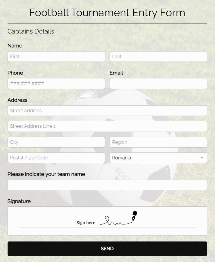
Task: Click the signature scribble graphic
Action: (x=115, y=222)
